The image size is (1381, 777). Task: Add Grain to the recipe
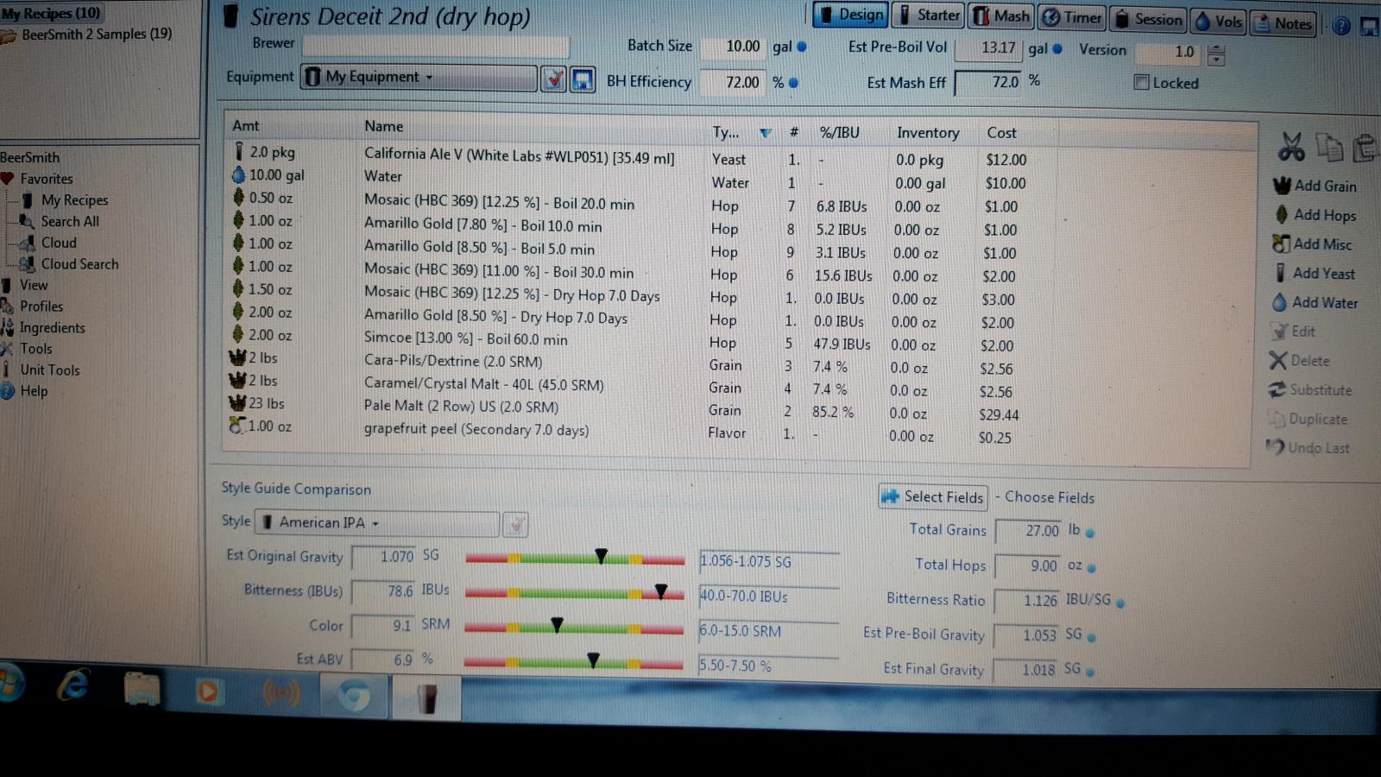point(1315,186)
